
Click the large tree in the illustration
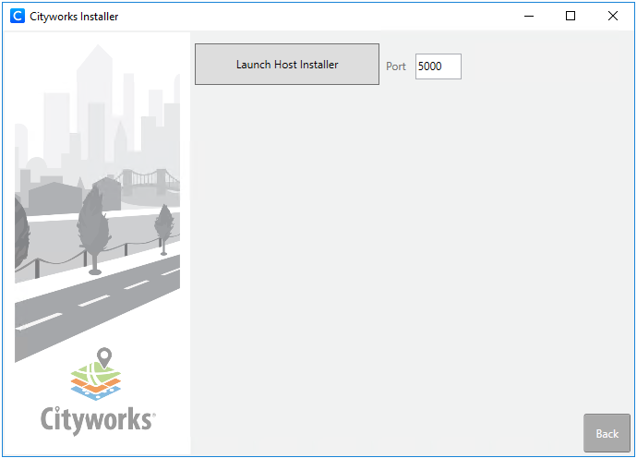click(93, 222)
